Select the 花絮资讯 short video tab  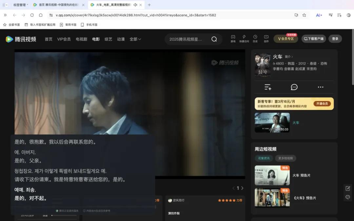coord(264,158)
